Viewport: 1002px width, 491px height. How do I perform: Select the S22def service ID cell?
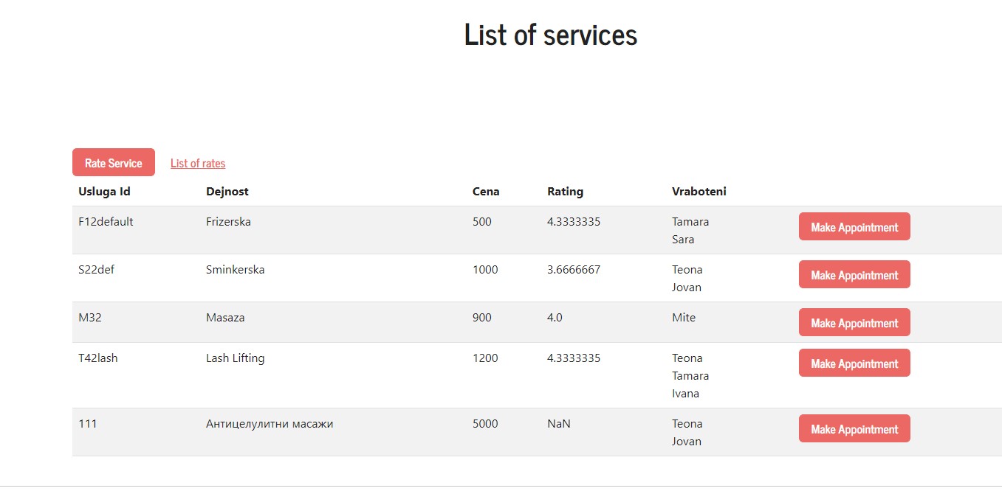coord(97,270)
